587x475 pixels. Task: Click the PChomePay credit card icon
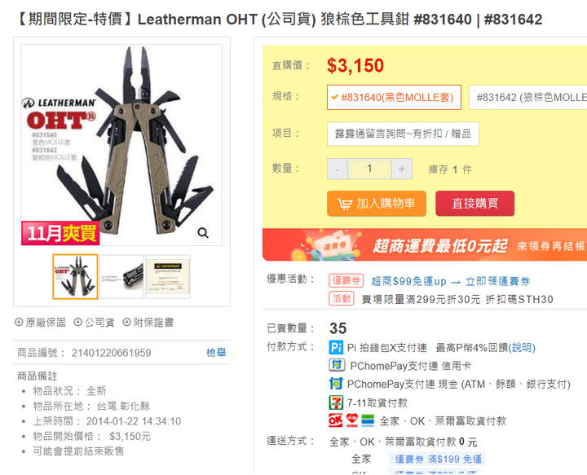coord(337,365)
